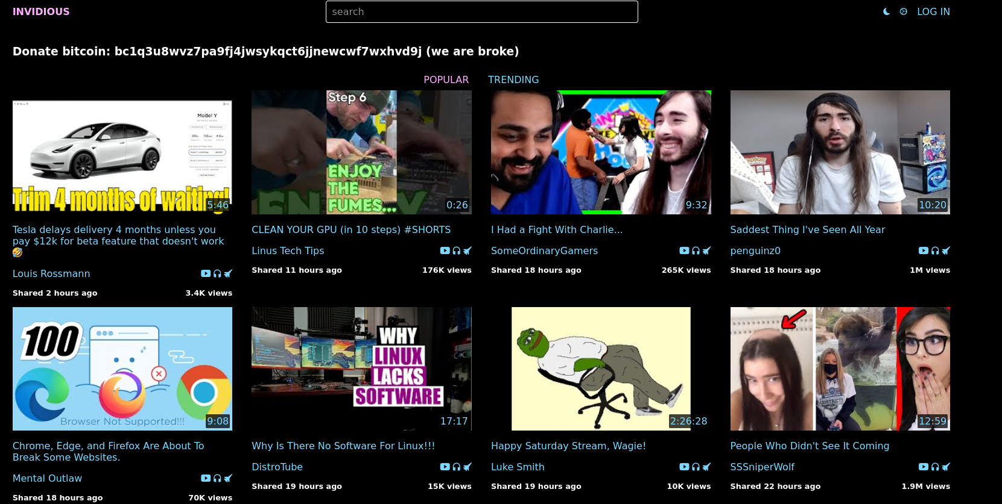Image resolution: width=1002 pixels, height=504 pixels.
Task: Open the browser logos 9:08 thumbnail
Action: 122,369
